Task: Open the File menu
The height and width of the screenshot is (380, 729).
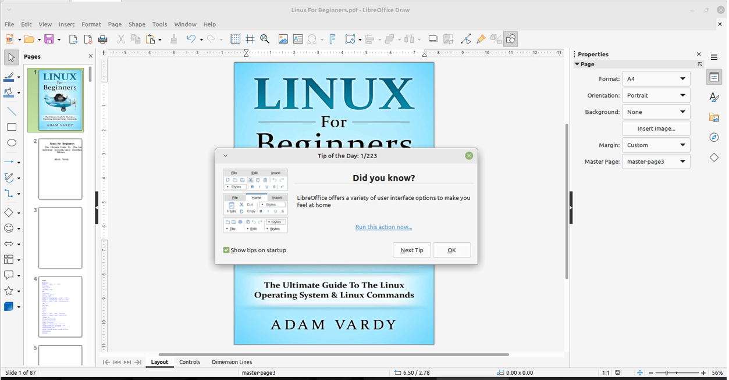Action: (x=9, y=24)
